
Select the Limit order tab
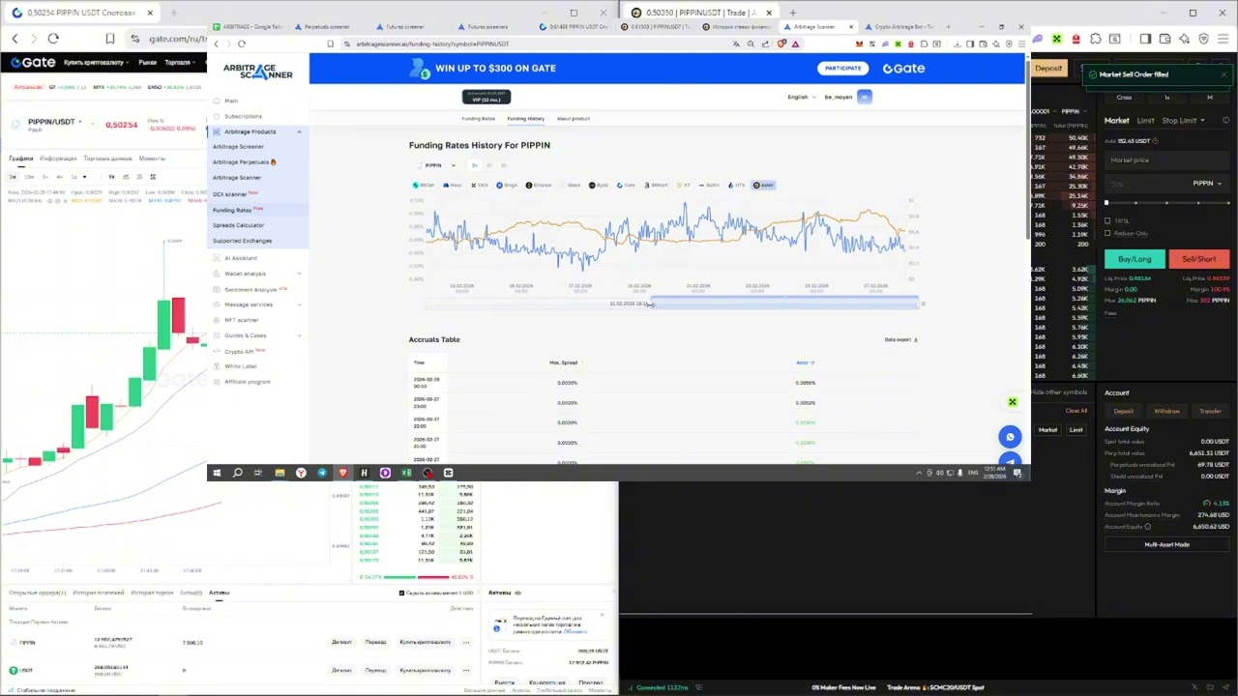[1145, 121]
